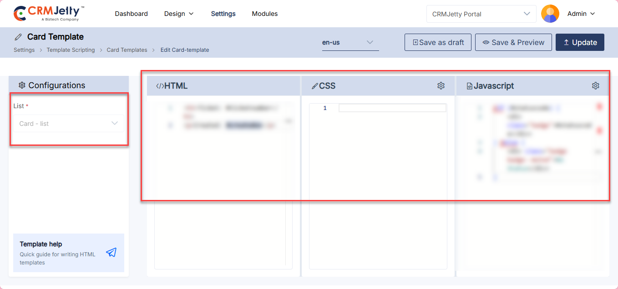The width and height of the screenshot is (618, 289).
Task: Open the CRMJetty Portal selector
Action: coord(481,14)
